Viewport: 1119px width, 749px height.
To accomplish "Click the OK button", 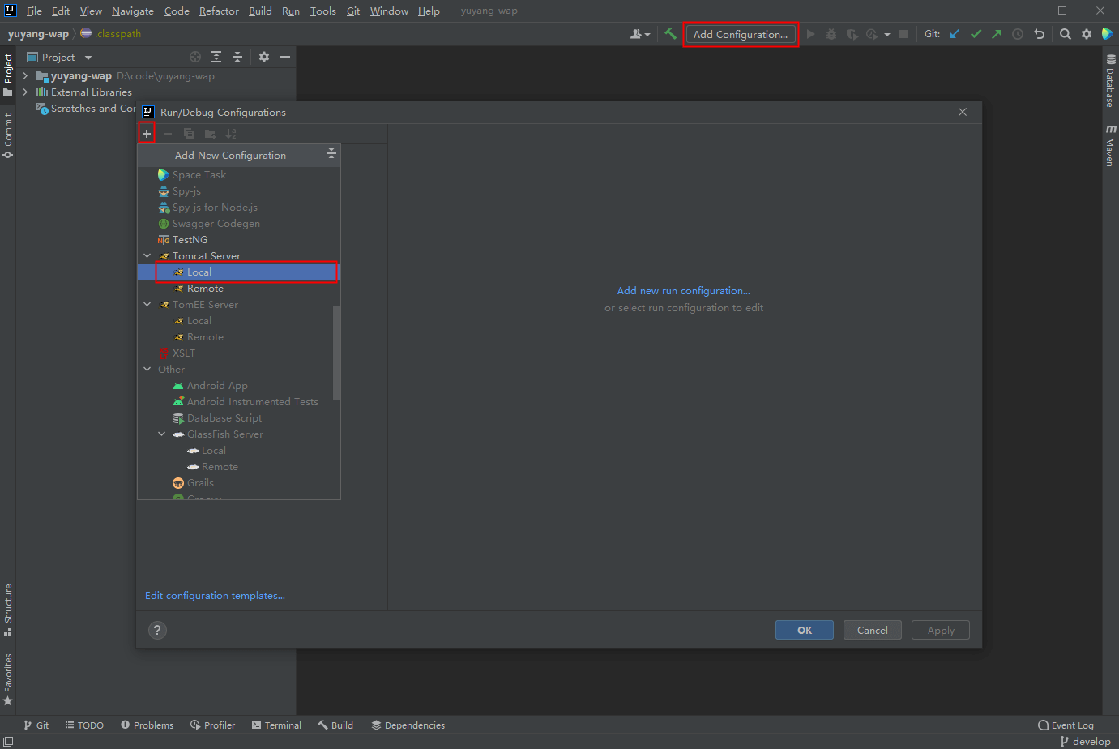I will coord(804,630).
